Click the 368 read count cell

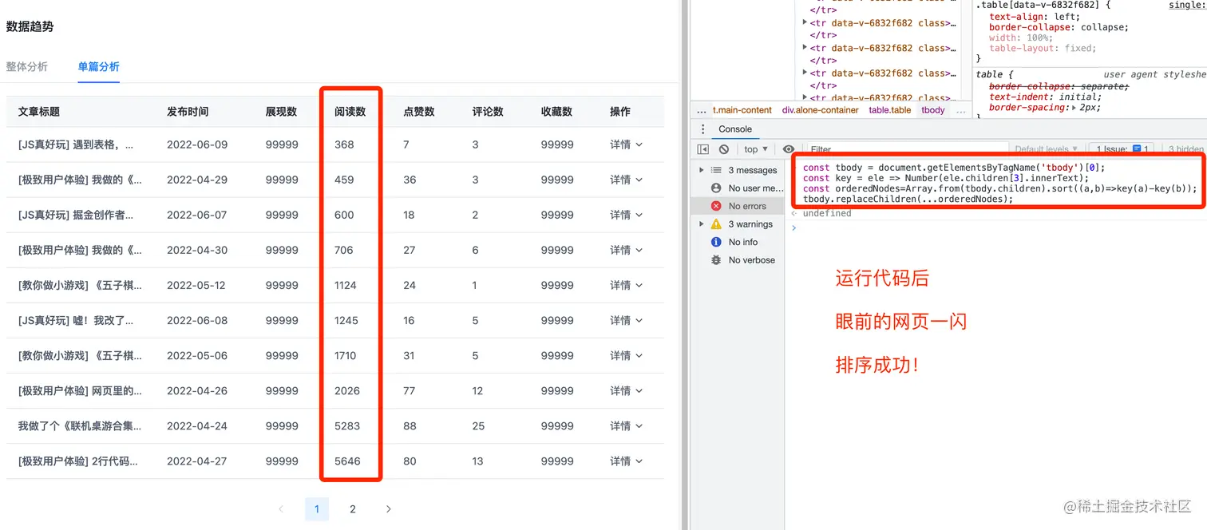tap(344, 144)
